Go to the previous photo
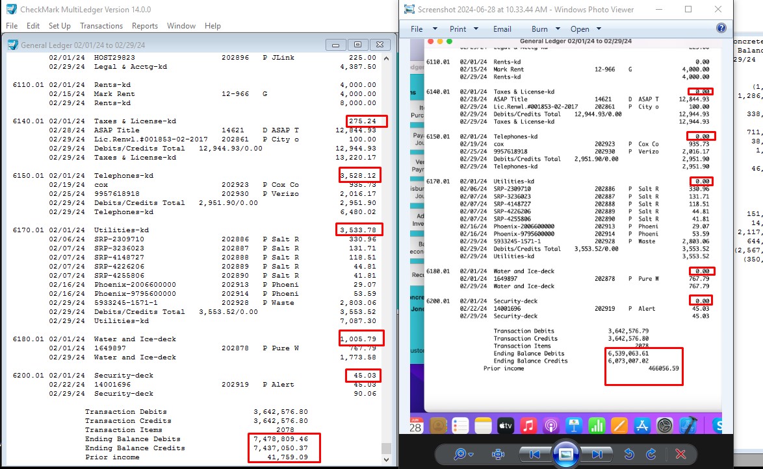 click(535, 454)
